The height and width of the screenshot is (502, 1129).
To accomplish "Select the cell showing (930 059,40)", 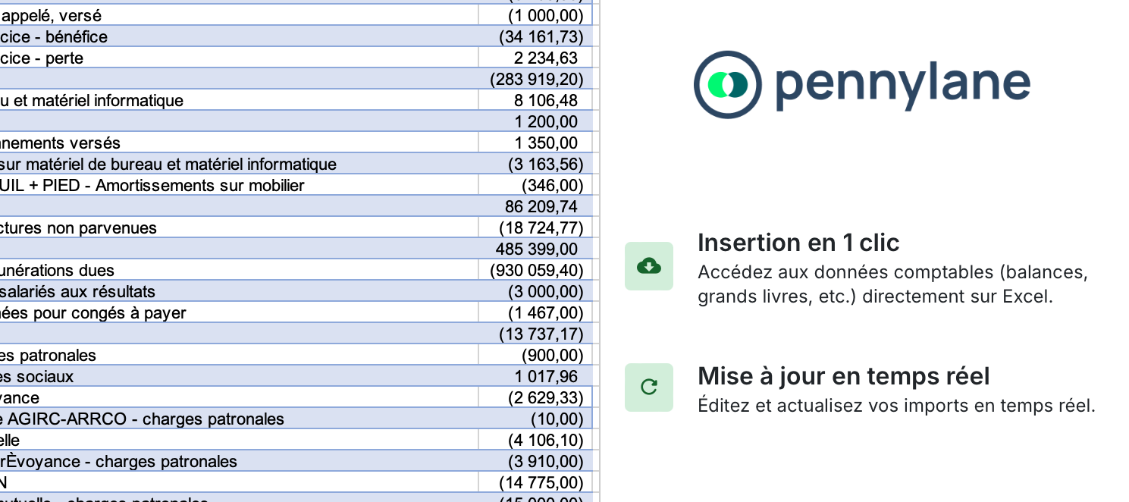I will [x=537, y=271].
